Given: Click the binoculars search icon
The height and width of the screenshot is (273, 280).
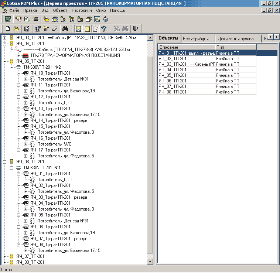Looking at the screenshot, I should click(66, 29).
